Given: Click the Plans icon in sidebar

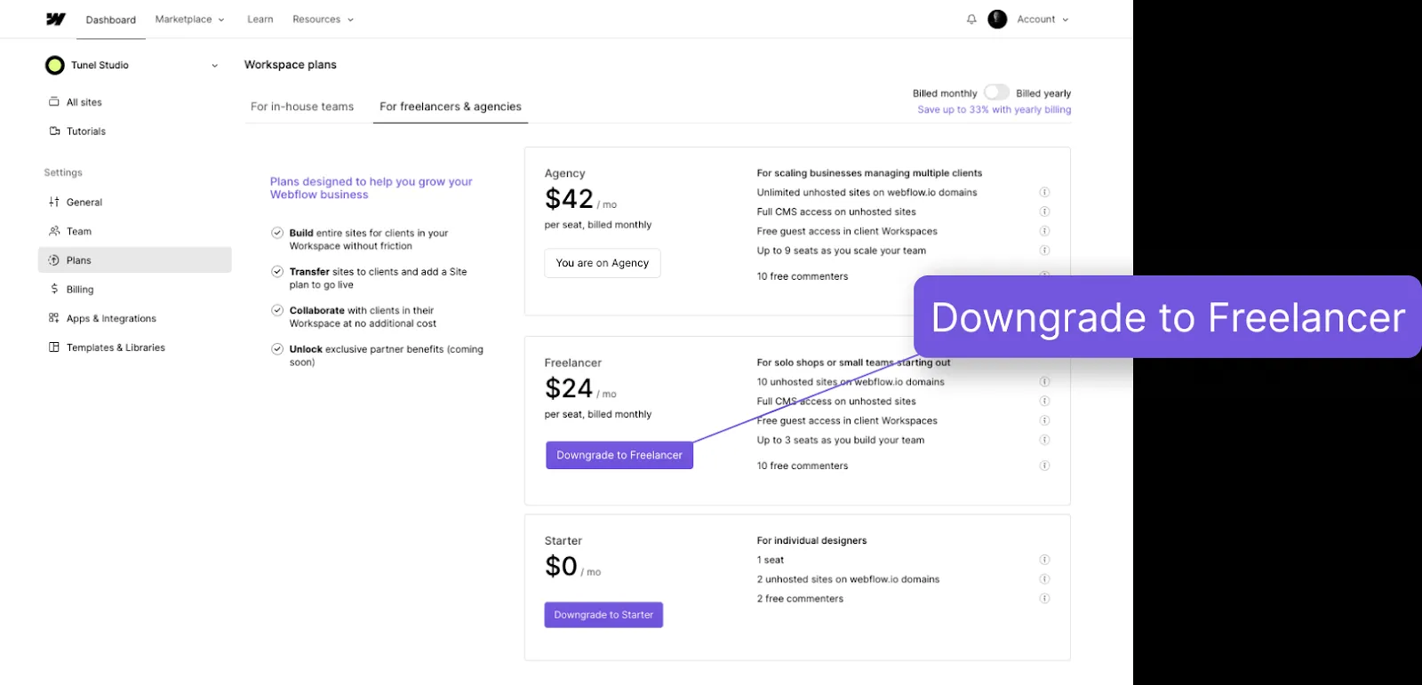Looking at the screenshot, I should pos(54,260).
